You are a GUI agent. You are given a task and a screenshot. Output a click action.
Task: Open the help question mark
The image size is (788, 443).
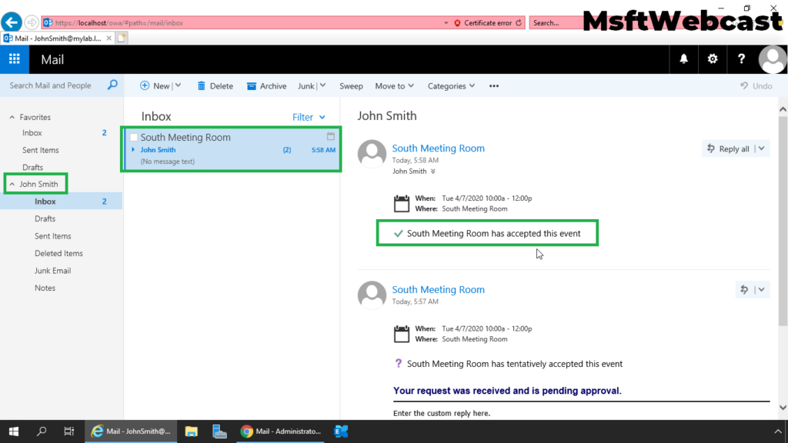coord(741,59)
